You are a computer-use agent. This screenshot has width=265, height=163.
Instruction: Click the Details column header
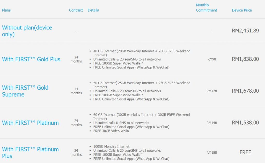pos(93,10)
